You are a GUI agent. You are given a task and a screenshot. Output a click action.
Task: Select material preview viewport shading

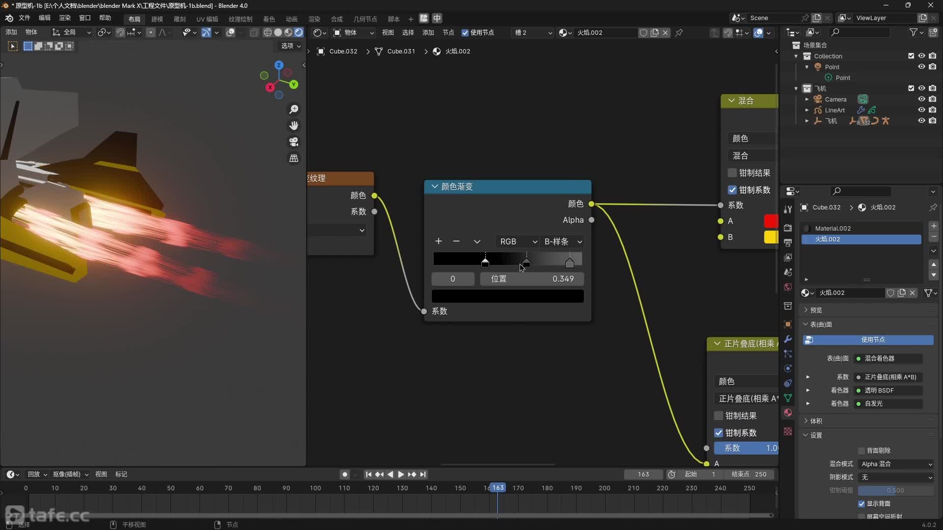click(288, 32)
